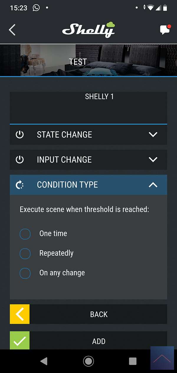Tap the State Change power icon
177x373 pixels.
19,135
